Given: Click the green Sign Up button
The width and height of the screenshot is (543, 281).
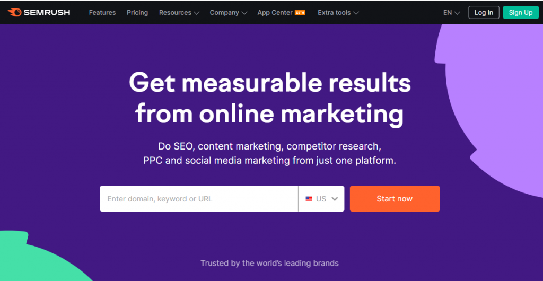Looking at the screenshot, I should pos(521,12).
